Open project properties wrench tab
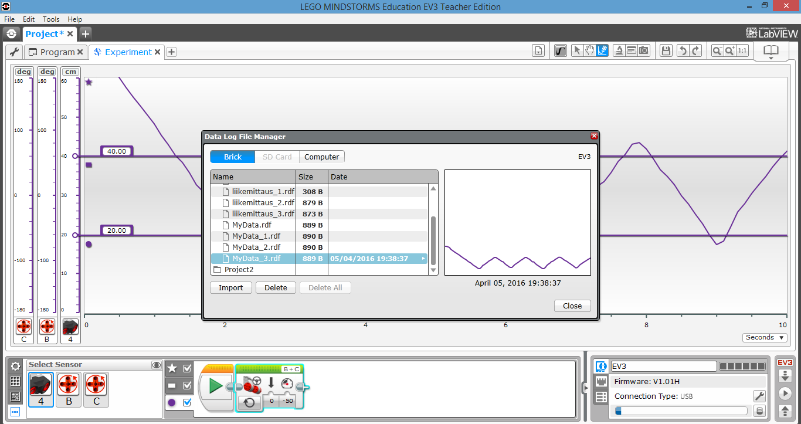 (15, 52)
